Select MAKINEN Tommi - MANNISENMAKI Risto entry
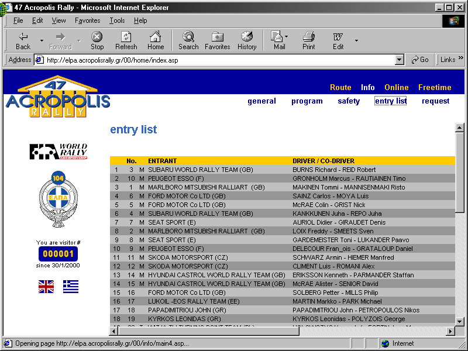The image size is (468, 351). point(349,187)
